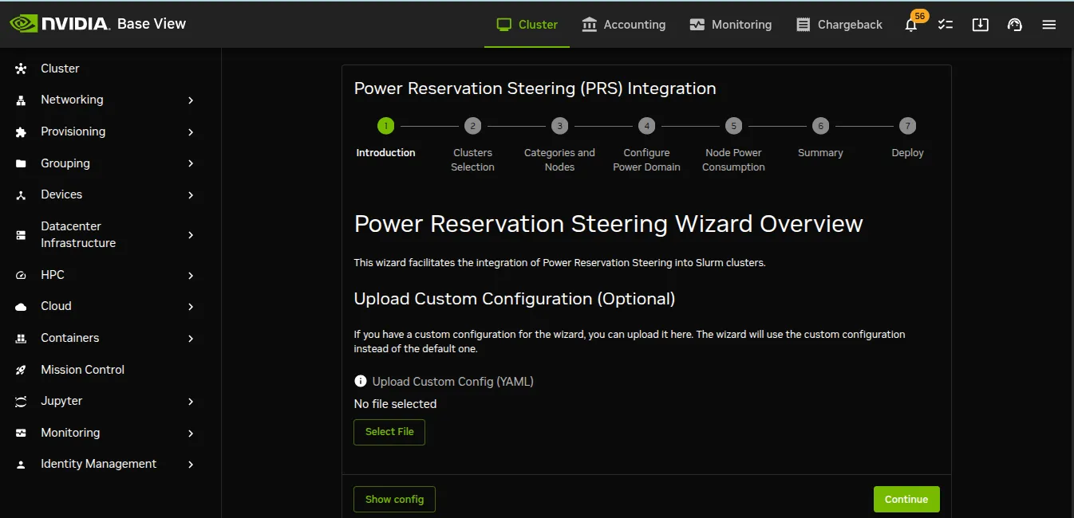Go to step 3 Categories and Nodes
Image resolution: width=1074 pixels, height=518 pixels.
[559, 145]
